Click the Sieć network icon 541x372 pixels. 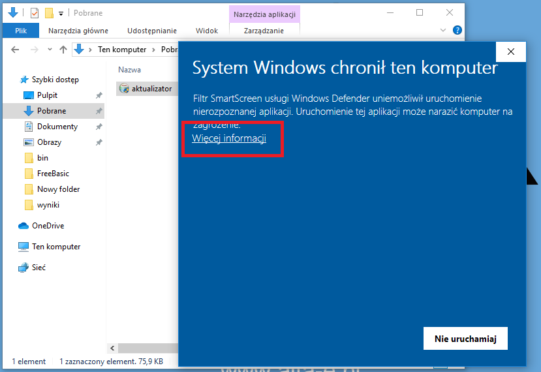23,268
